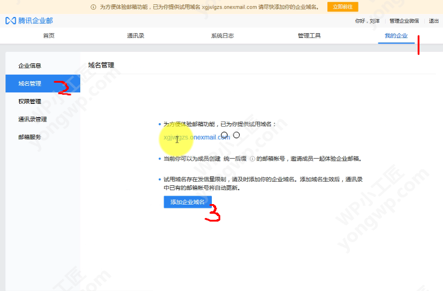Click the left circle icon after the trial domain
Screen dimensions: 443x291
(x=225, y=135)
